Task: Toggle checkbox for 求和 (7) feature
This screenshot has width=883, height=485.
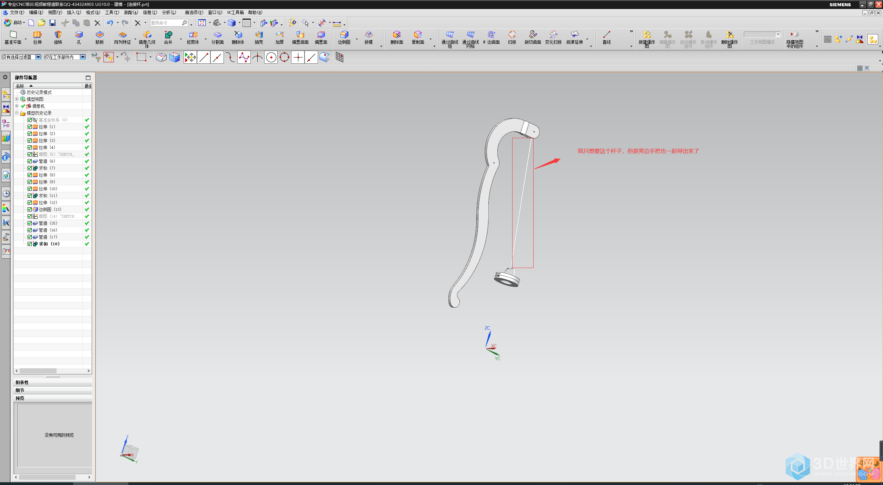Action: pos(30,168)
